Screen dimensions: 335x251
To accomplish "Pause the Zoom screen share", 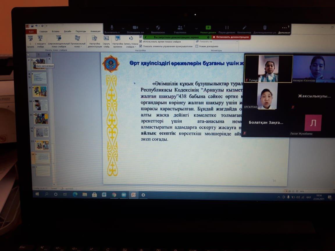I will click(x=227, y=28).
